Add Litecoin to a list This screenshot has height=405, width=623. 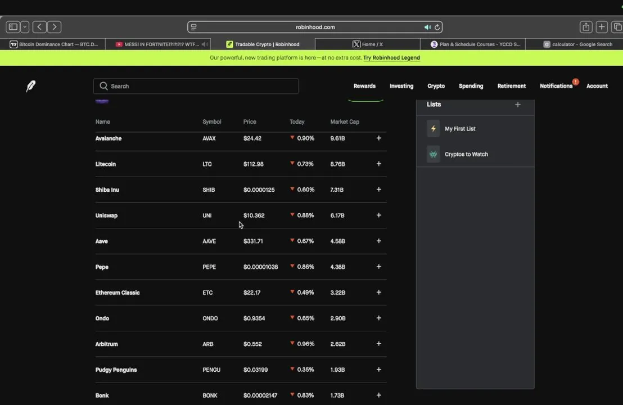[x=378, y=164]
